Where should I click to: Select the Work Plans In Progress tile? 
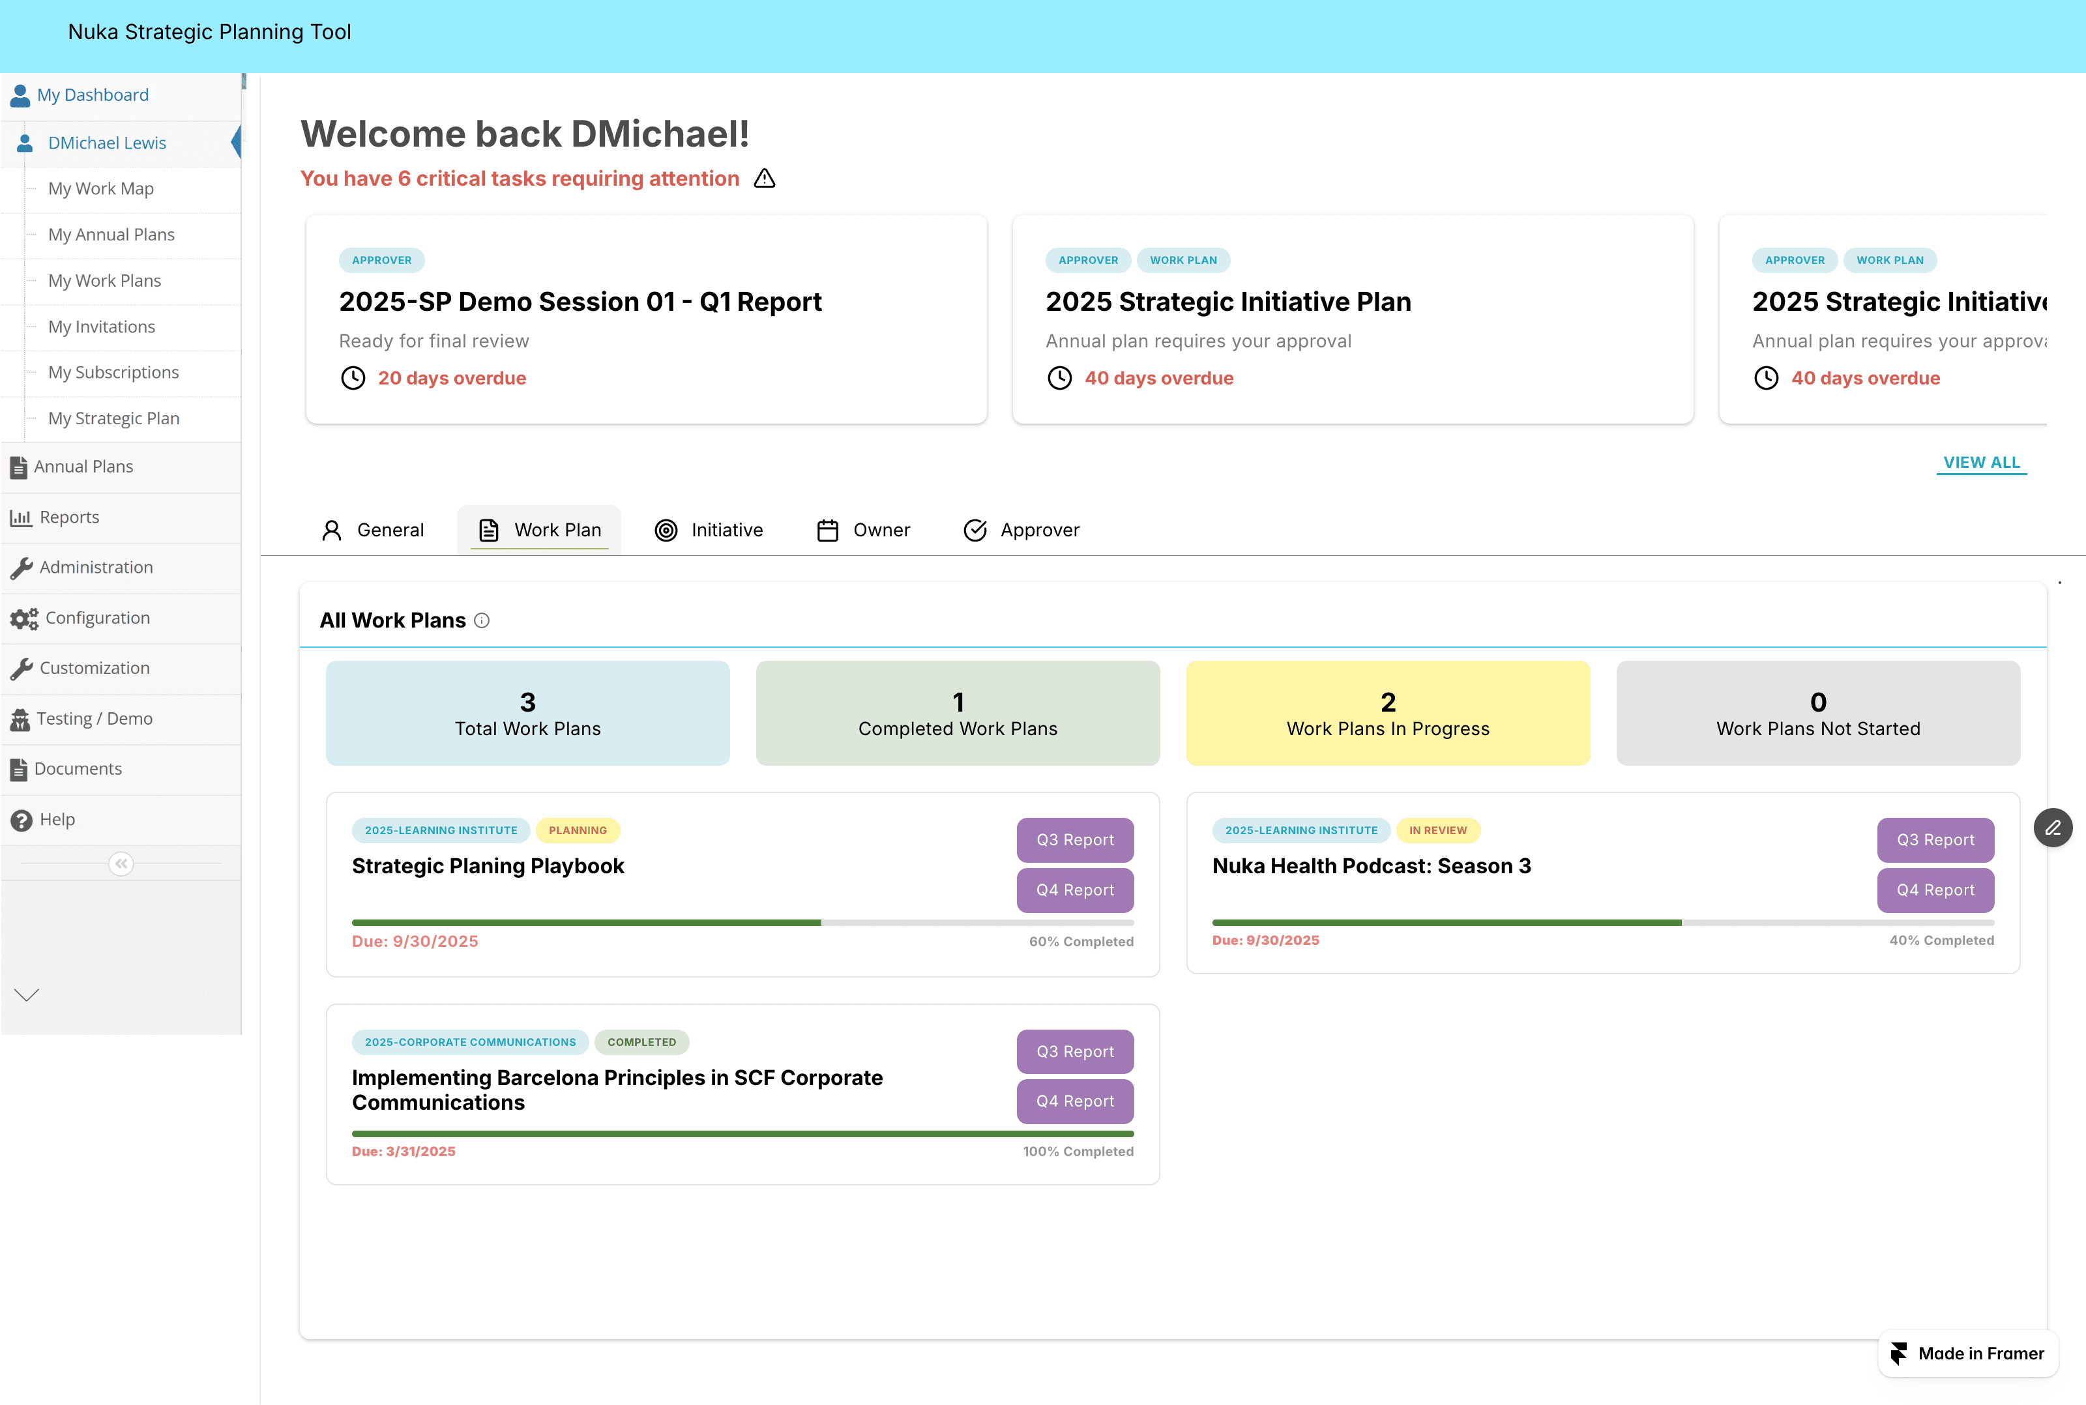point(1387,713)
